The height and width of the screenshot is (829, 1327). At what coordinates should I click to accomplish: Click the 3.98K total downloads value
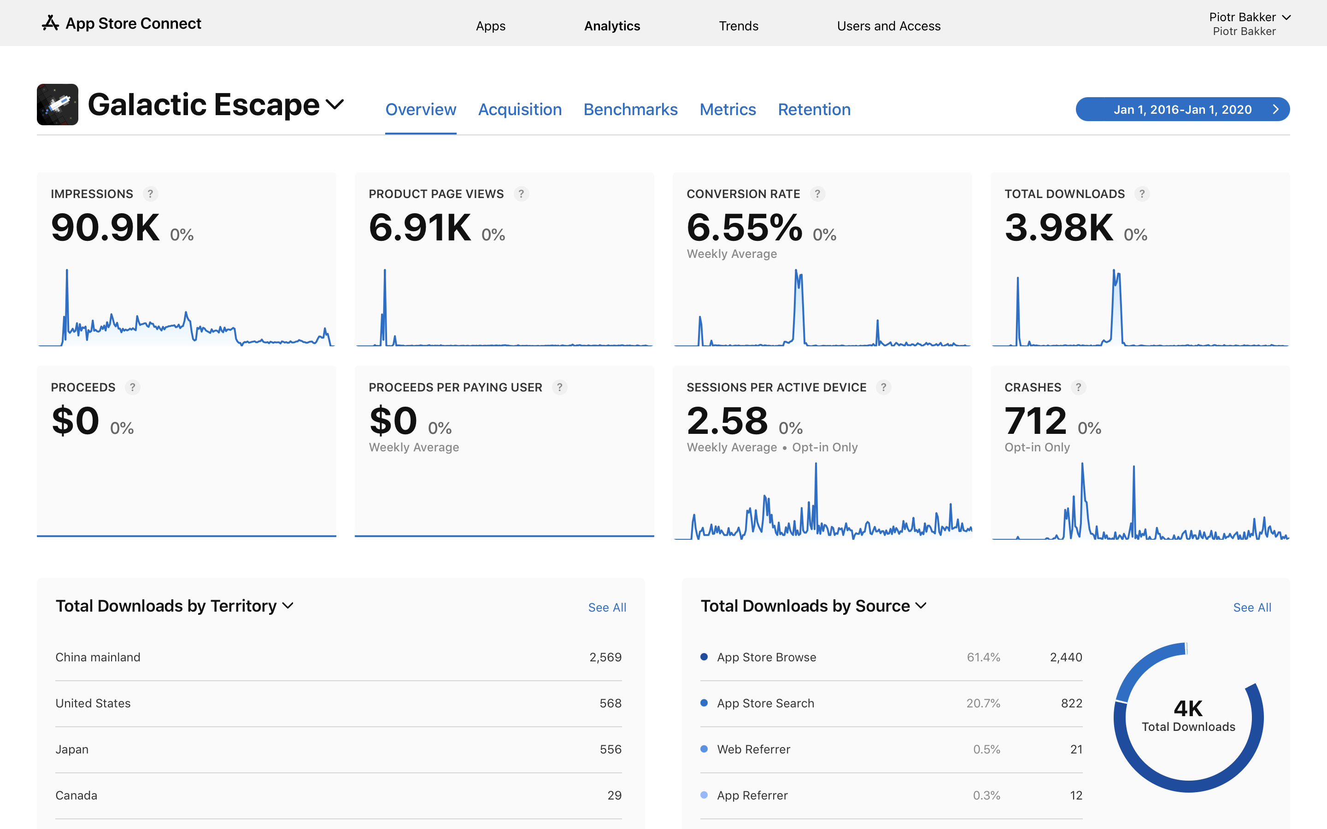(1059, 227)
